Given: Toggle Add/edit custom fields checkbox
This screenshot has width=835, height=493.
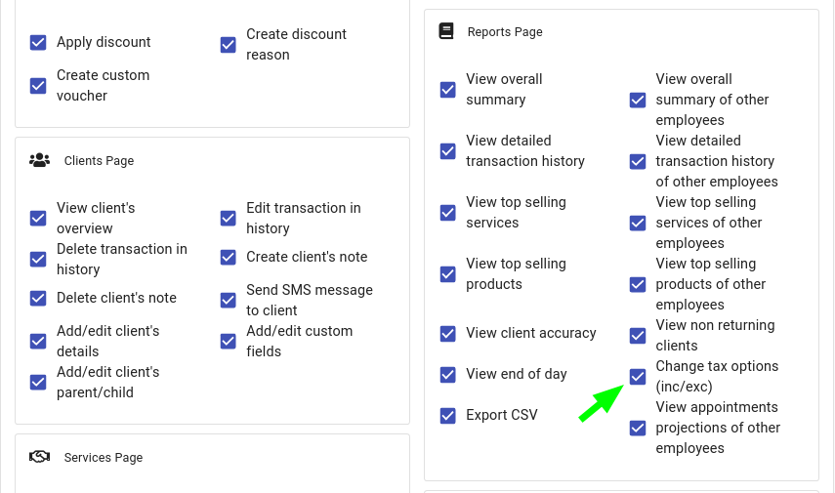Looking at the screenshot, I should (x=228, y=341).
